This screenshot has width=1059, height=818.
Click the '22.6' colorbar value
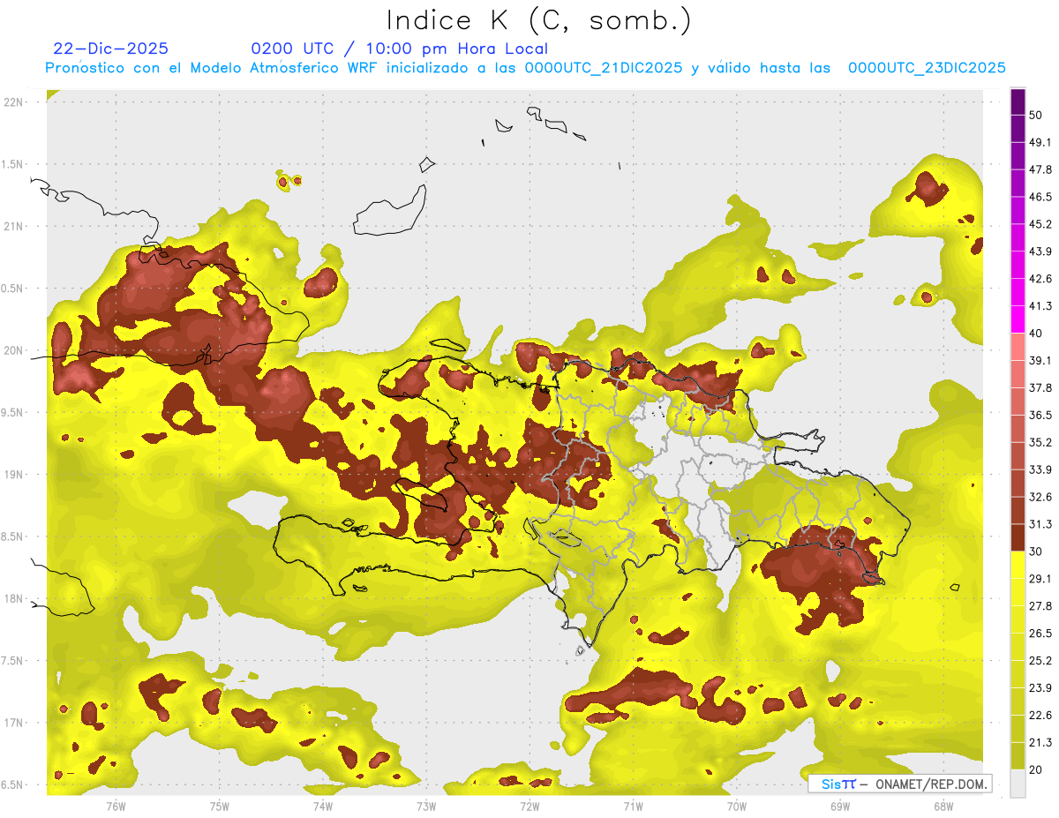click(1040, 716)
